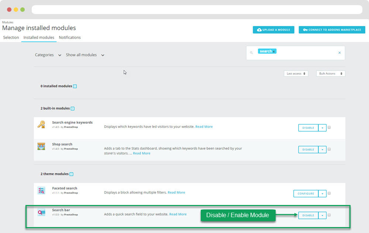The height and width of the screenshot is (233, 369).
Task: Open the Bulk Actions dropdown
Action: (331, 74)
